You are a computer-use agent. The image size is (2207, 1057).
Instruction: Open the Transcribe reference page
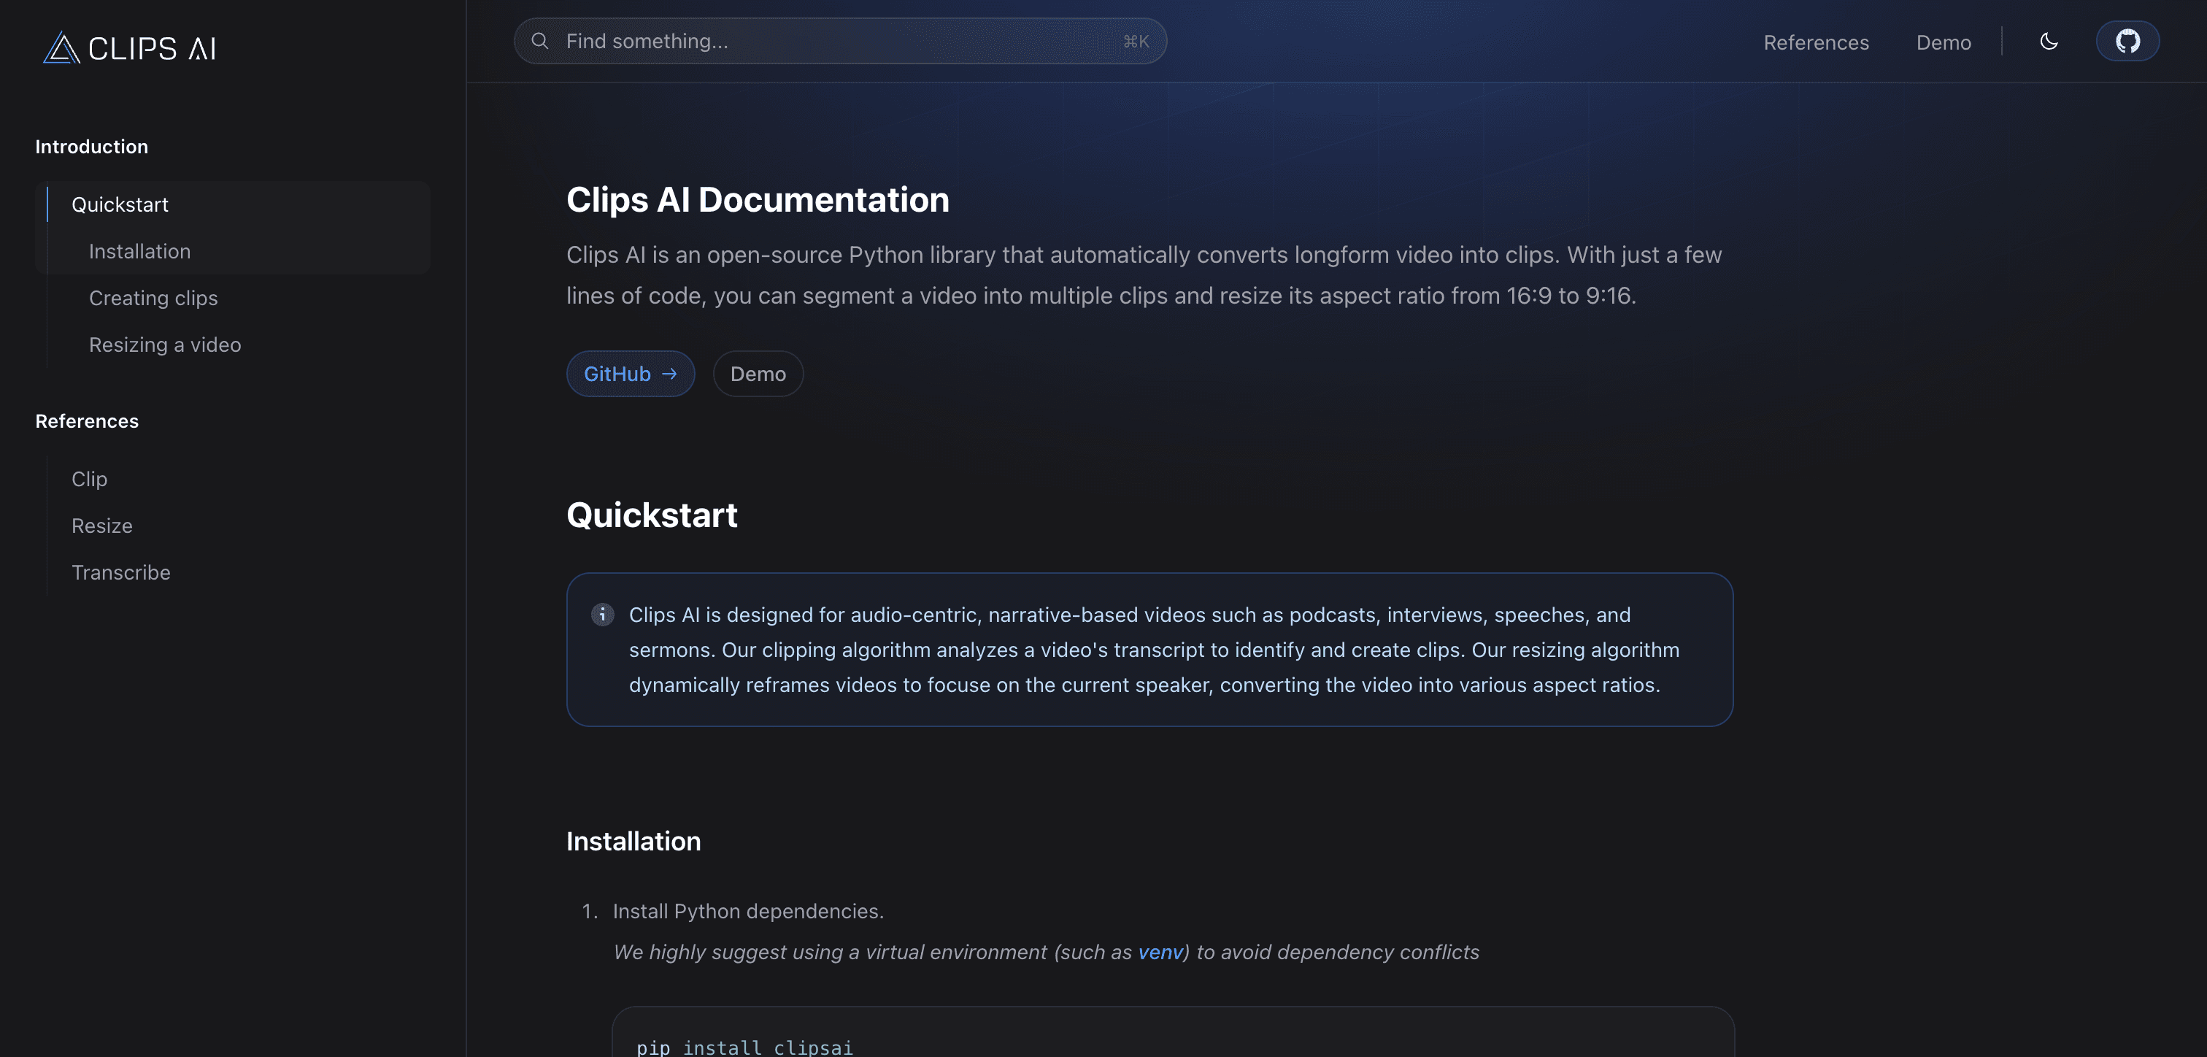pyautogui.click(x=121, y=572)
